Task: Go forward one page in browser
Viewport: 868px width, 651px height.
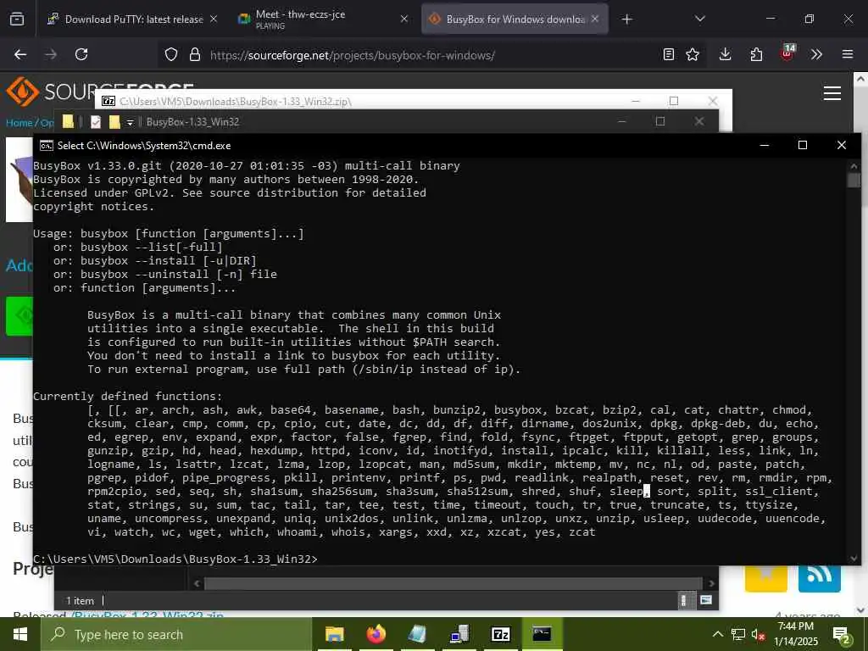Action: [51, 55]
